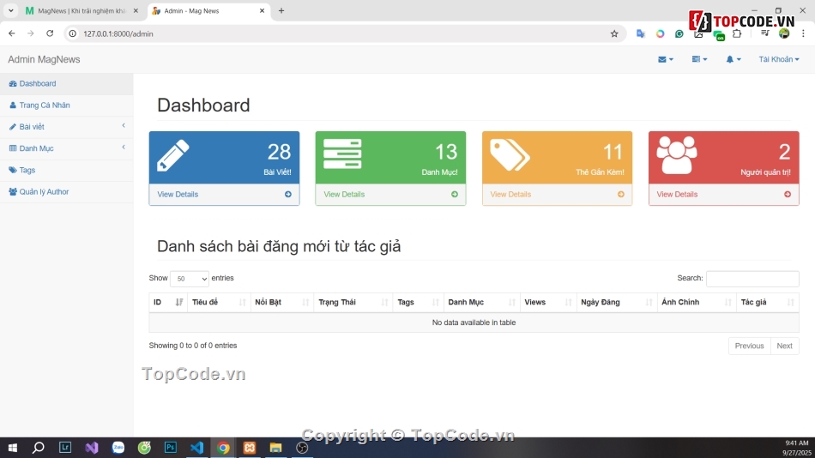Open Zalo from the taskbar
This screenshot has width=815, height=458.
tap(118, 448)
